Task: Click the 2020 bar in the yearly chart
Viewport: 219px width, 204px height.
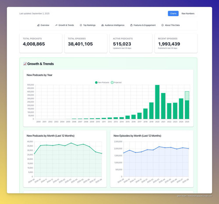Action: (x=157, y=102)
